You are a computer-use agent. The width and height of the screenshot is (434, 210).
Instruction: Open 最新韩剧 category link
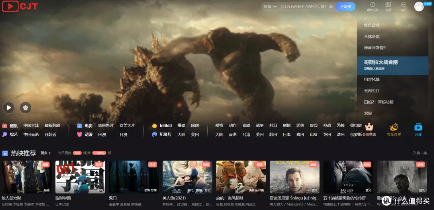point(52,126)
